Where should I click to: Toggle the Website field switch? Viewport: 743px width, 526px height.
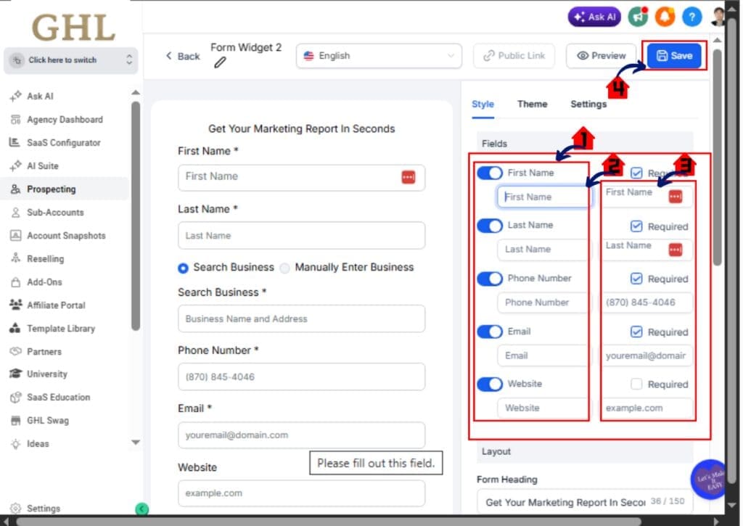[490, 384]
